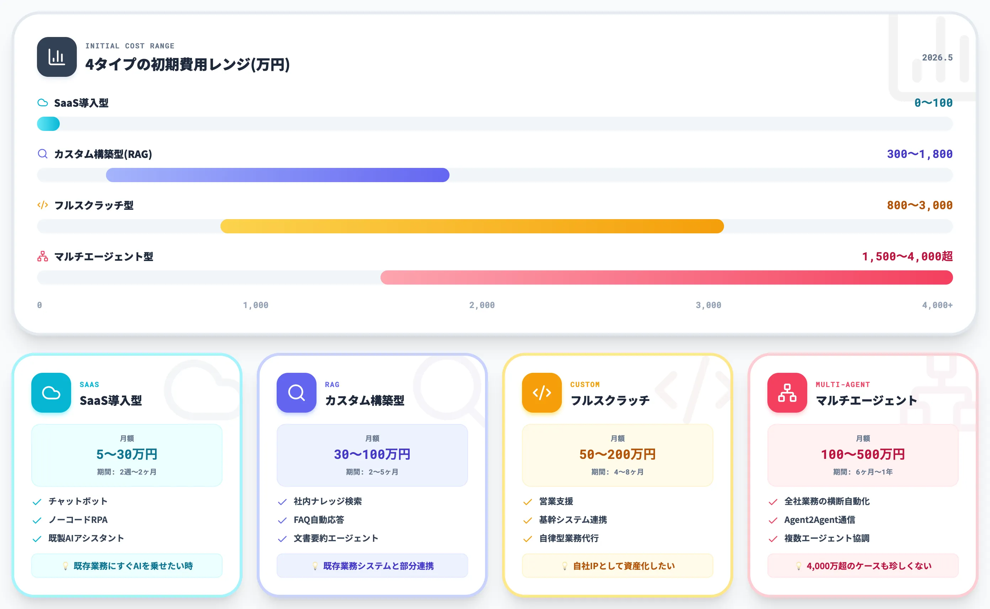Click the red network icon on MULTI-AGENT card
Image resolution: width=990 pixels, height=609 pixels.
tap(787, 393)
